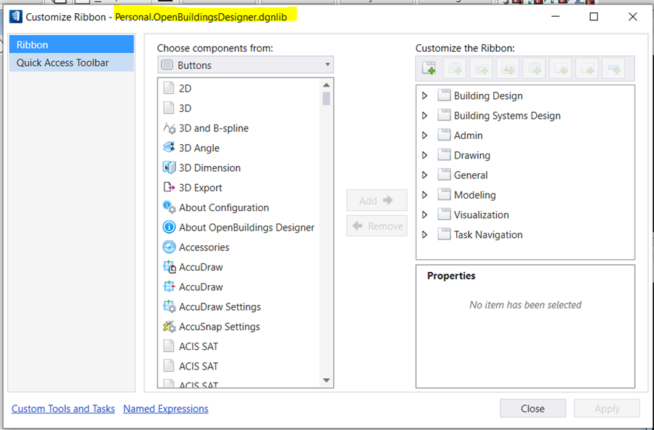Viewport: 654px width, 430px height.
Task: Click the rightmost add icon in ribbon toolbar
Action: [x=613, y=68]
